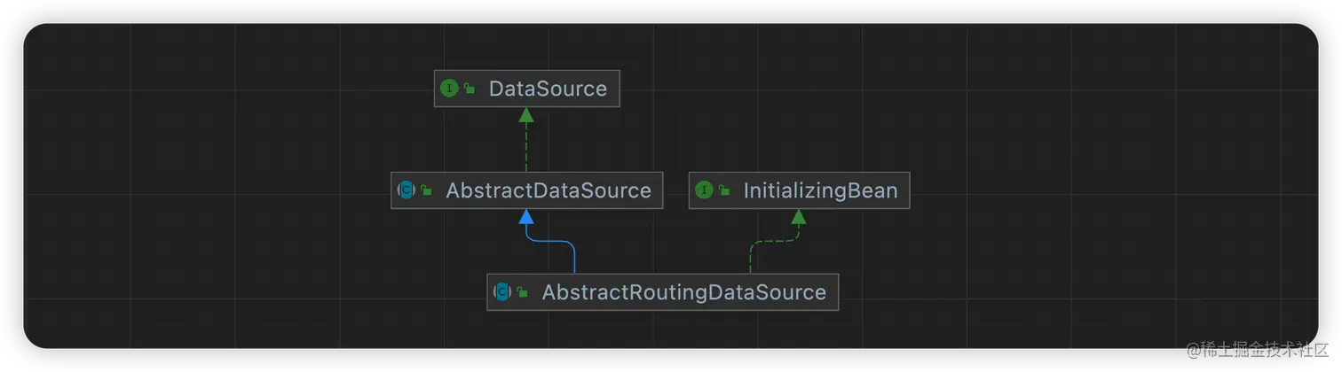The height and width of the screenshot is (372, 1342).
Task: Select the InitializingBean interface node
Action: click(799, 190)
